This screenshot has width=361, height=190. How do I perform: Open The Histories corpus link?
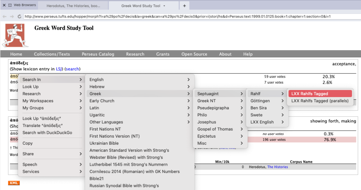(277, 167)
